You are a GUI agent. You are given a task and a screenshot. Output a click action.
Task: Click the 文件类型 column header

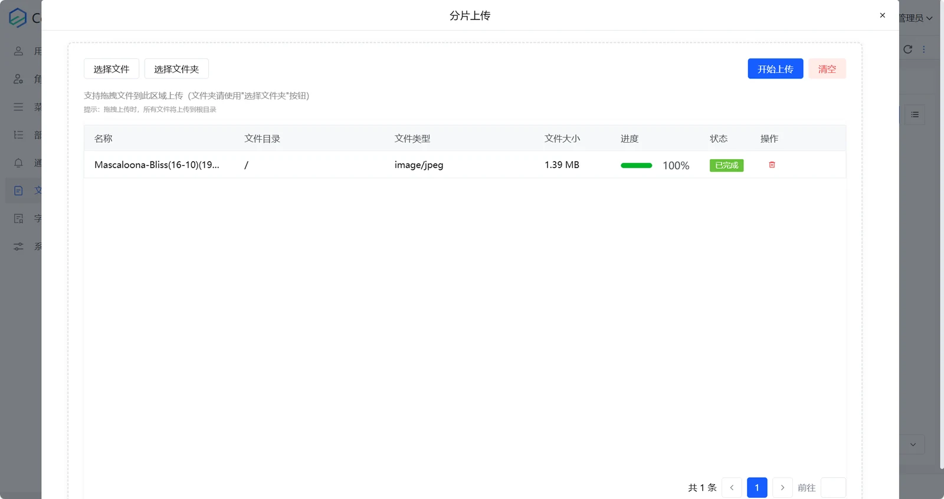412,139
